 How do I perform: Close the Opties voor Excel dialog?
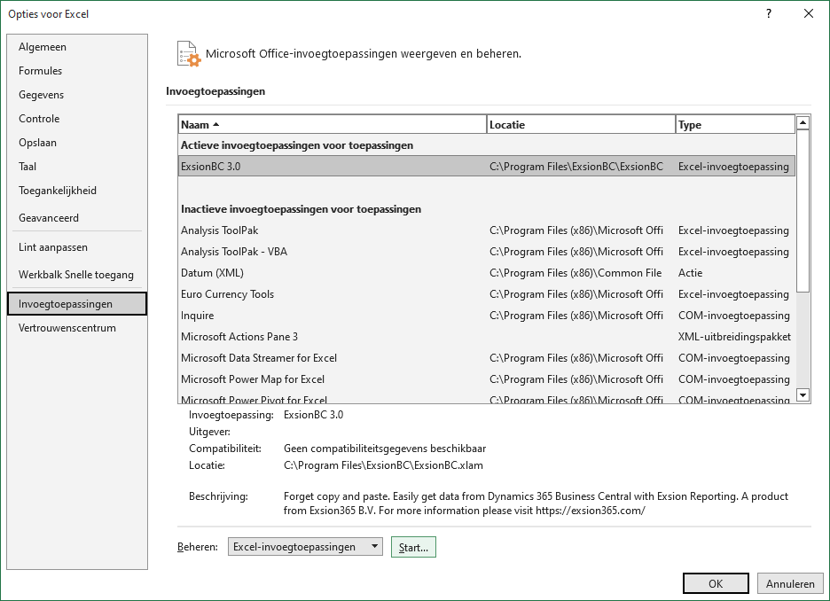(x=809, y=14)
